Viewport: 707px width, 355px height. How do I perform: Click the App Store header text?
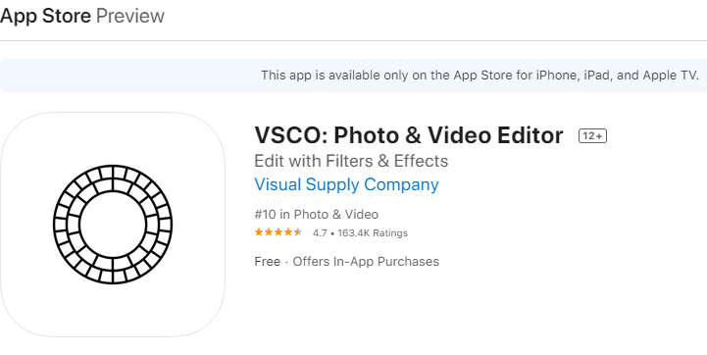point(45,17)
